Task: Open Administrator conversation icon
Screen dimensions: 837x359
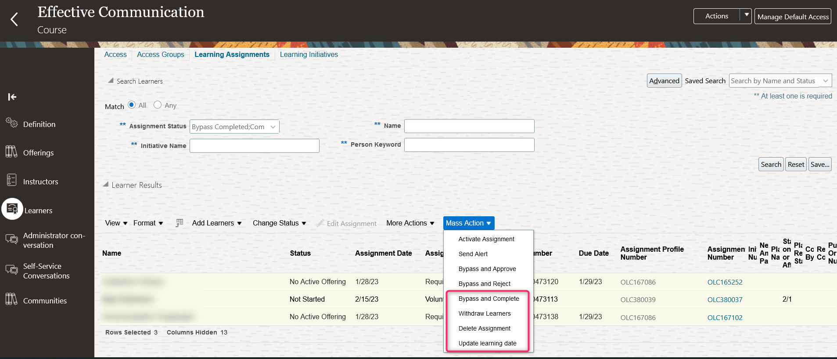Action: tap(11, 239)
